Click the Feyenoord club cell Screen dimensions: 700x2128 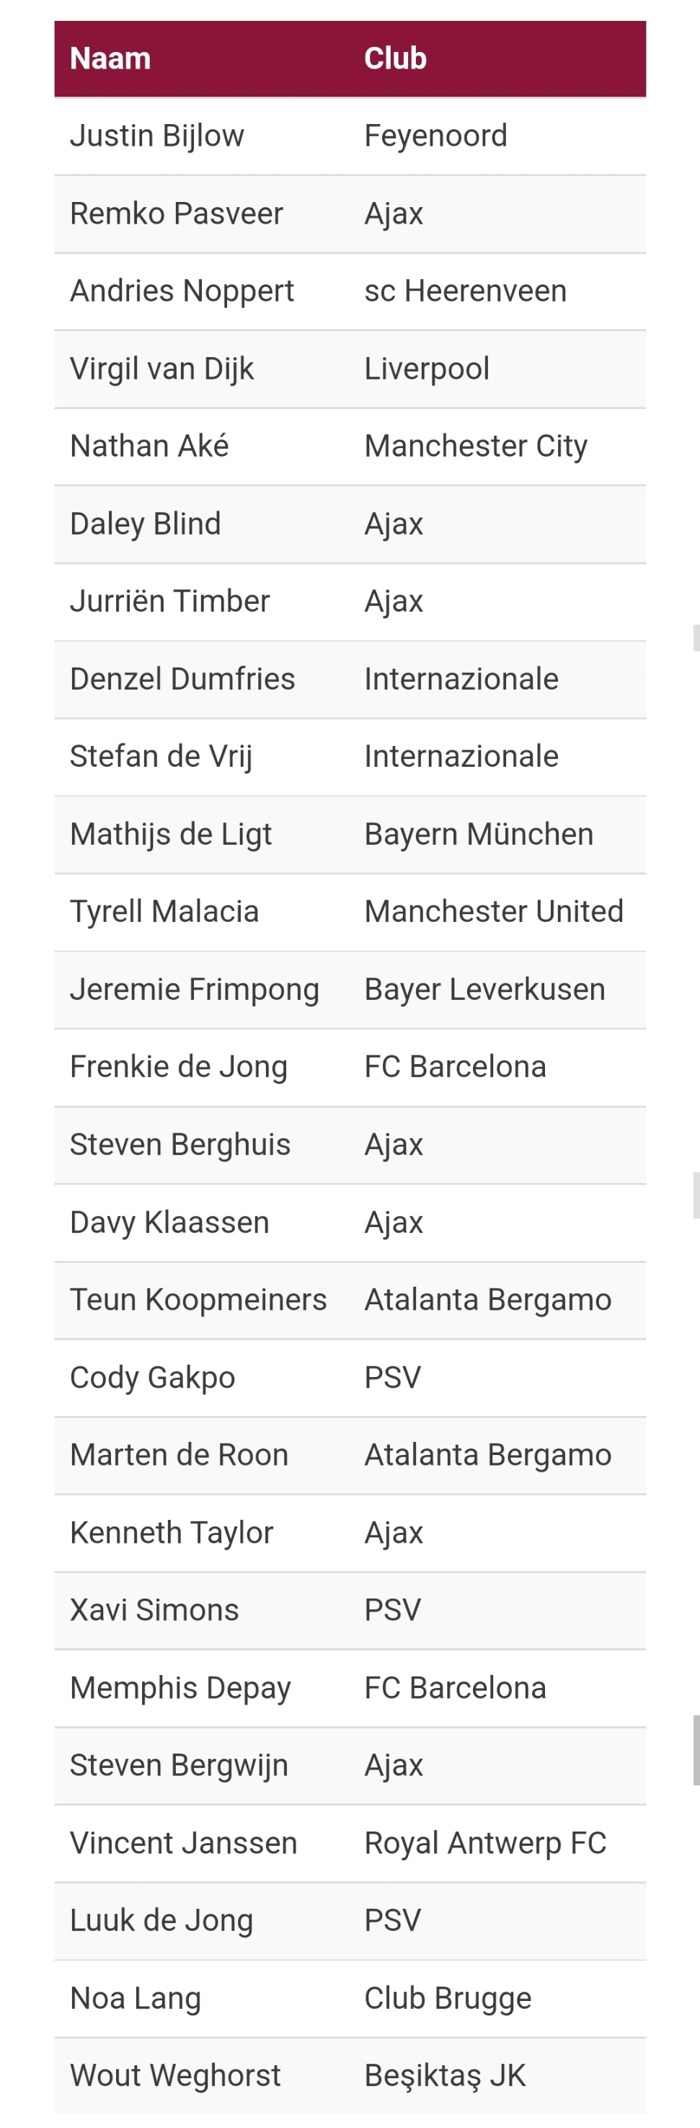click(436, 136)
